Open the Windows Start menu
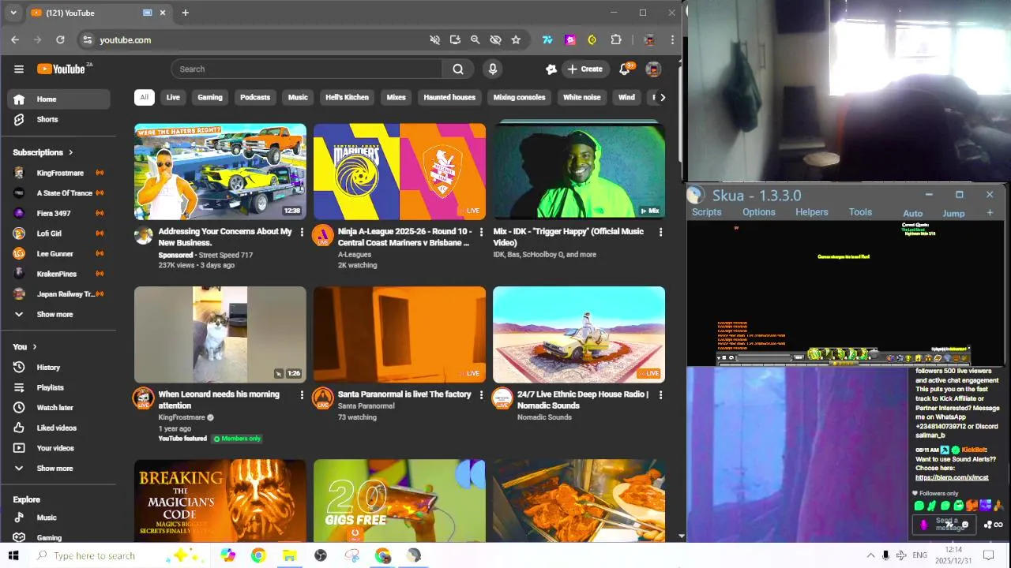Image resolution: width=1011 pixels, height=568 pixels. (x=13, y=555)
